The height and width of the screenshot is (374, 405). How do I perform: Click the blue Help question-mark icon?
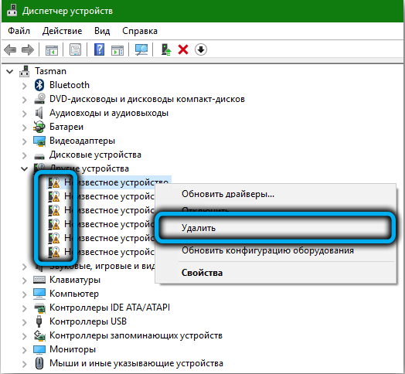point(99,49)
